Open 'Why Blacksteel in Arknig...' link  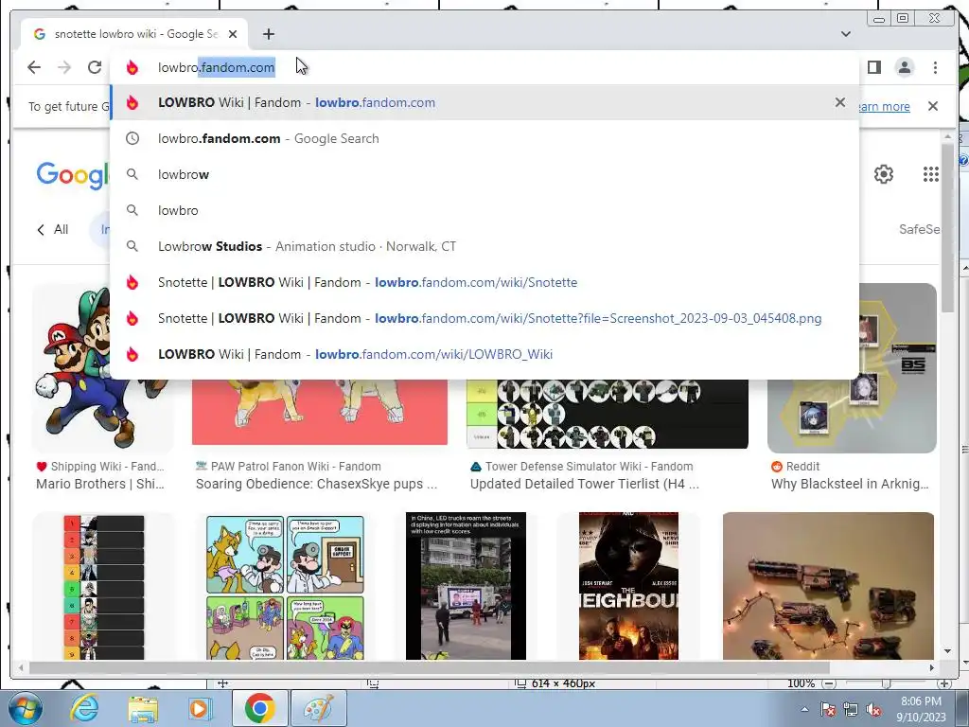coord(850,484)
